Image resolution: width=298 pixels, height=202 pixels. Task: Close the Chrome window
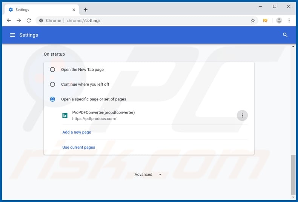289,6
